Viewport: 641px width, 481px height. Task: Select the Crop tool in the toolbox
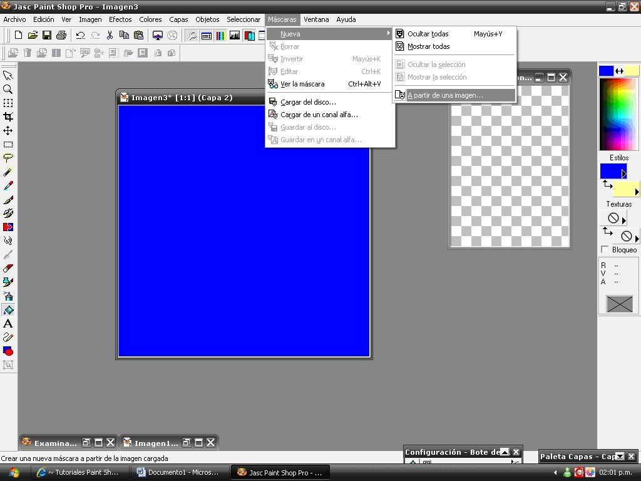(8, 117)
